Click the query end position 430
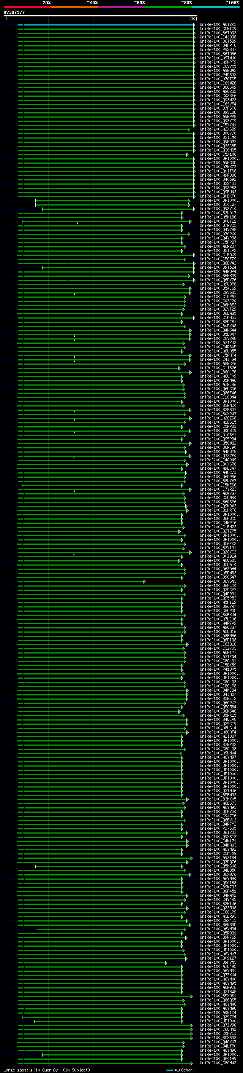The height and width of the screenshot is (1073, 243). [191, 19]
